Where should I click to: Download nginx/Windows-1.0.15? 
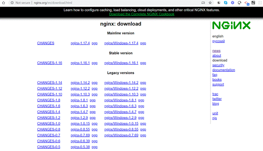click(121, 123)
